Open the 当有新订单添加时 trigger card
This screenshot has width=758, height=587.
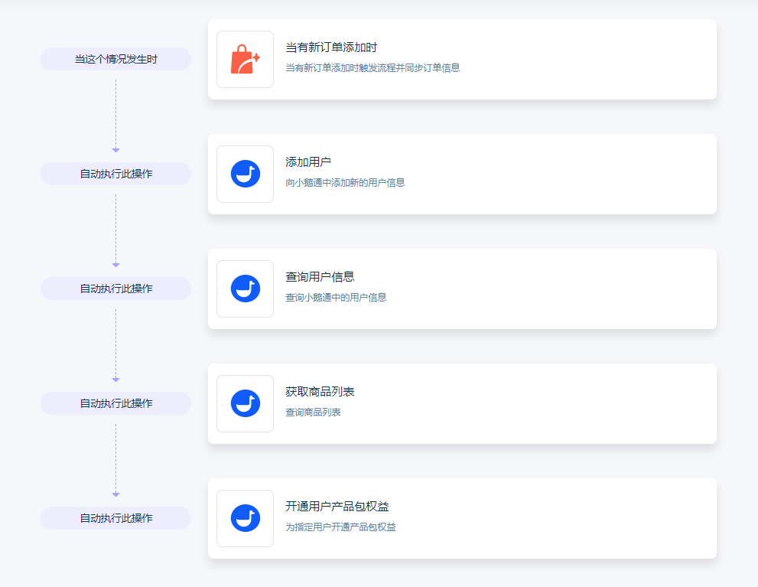click(461, 59)
